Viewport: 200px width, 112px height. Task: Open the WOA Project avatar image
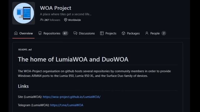pyautogui.click(x=24, y=13)
